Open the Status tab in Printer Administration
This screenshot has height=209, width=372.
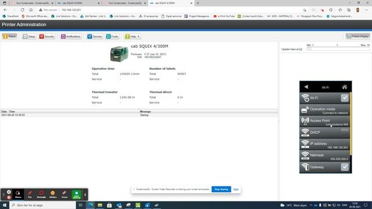(x=9, y=37)
